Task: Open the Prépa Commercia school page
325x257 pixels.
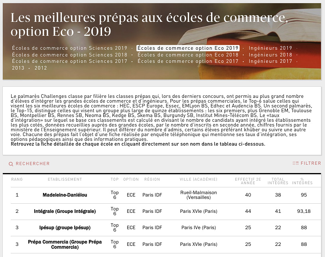Action: coord(65,244)
